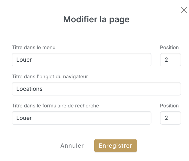Select the menu Position field beside Titre dans le menu
This screenshot has width=189, height=161.
pos(170,60)
